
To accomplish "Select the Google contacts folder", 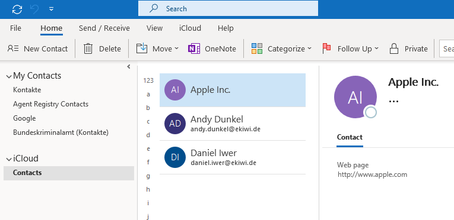I will [24, 118].
